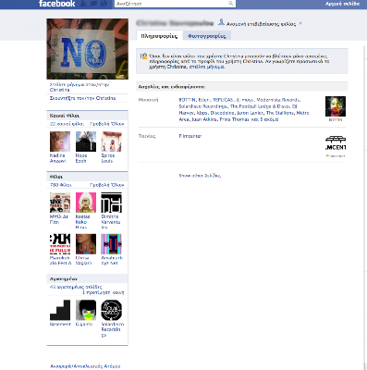
Task: Open messages icon in top bar
Action: coord(93,4)
